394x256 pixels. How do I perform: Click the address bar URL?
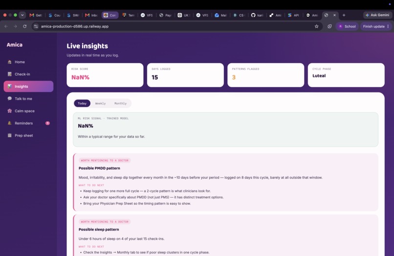(x=75, y=26)
